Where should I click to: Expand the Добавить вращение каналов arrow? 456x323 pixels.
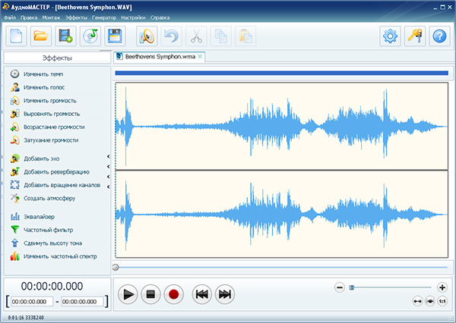coord(108,185)
